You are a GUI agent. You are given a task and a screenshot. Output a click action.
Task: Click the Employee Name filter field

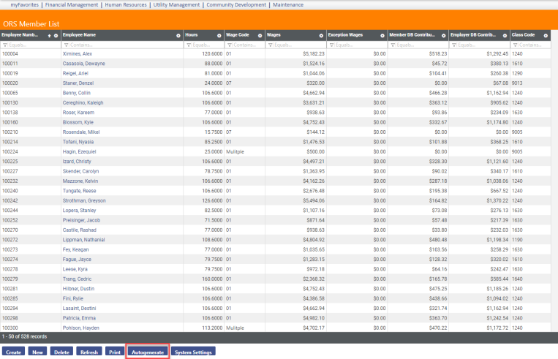tap(124, 45)
